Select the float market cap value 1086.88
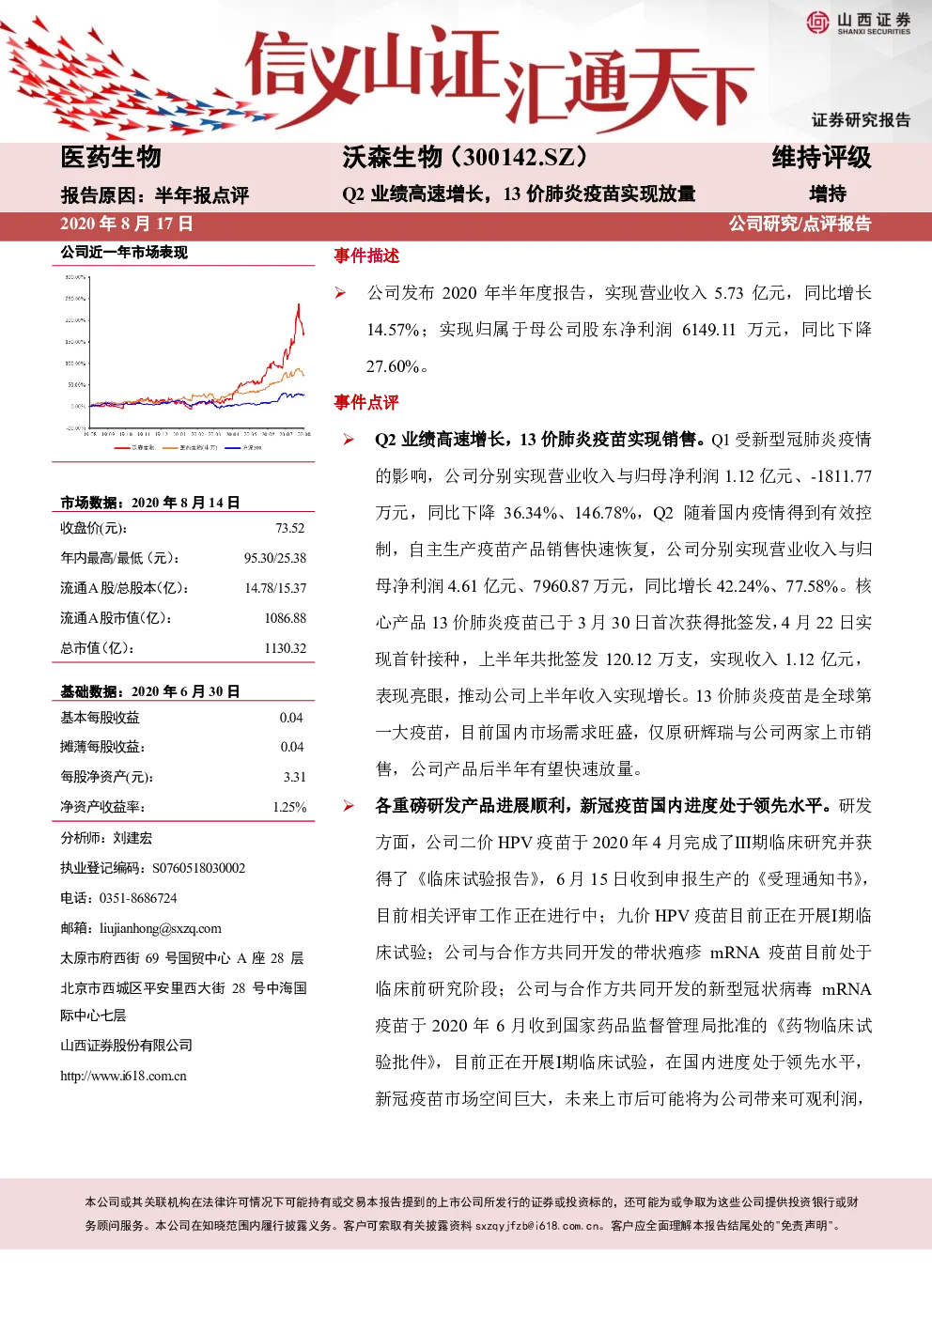 pyautogui.click(x=286, y=618)
